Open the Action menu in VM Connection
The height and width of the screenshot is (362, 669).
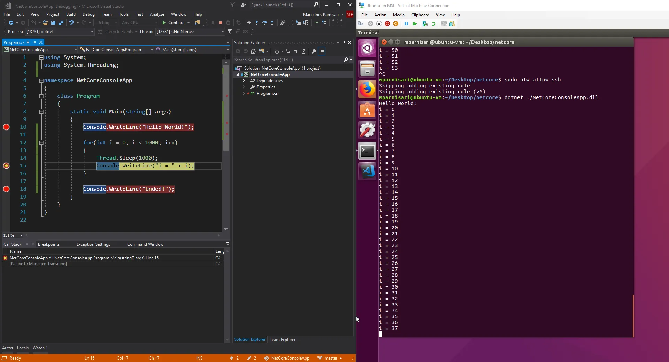click(380, 15)
